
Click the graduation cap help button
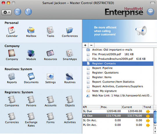tap(151, 12)
